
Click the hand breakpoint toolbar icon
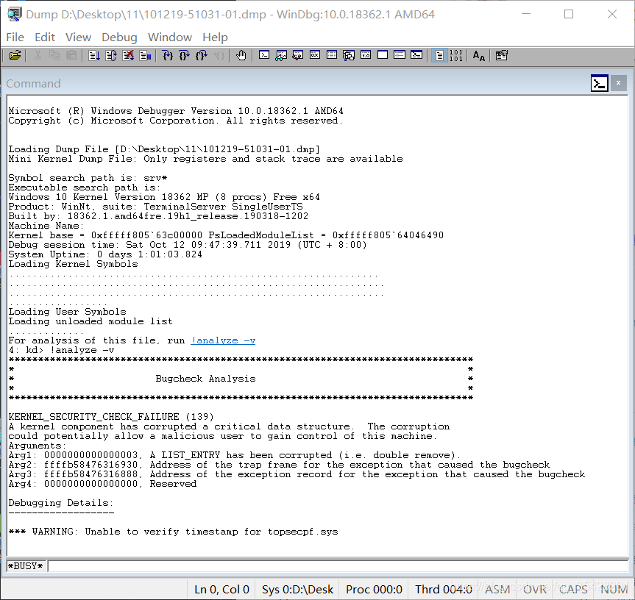click(241, 55)
